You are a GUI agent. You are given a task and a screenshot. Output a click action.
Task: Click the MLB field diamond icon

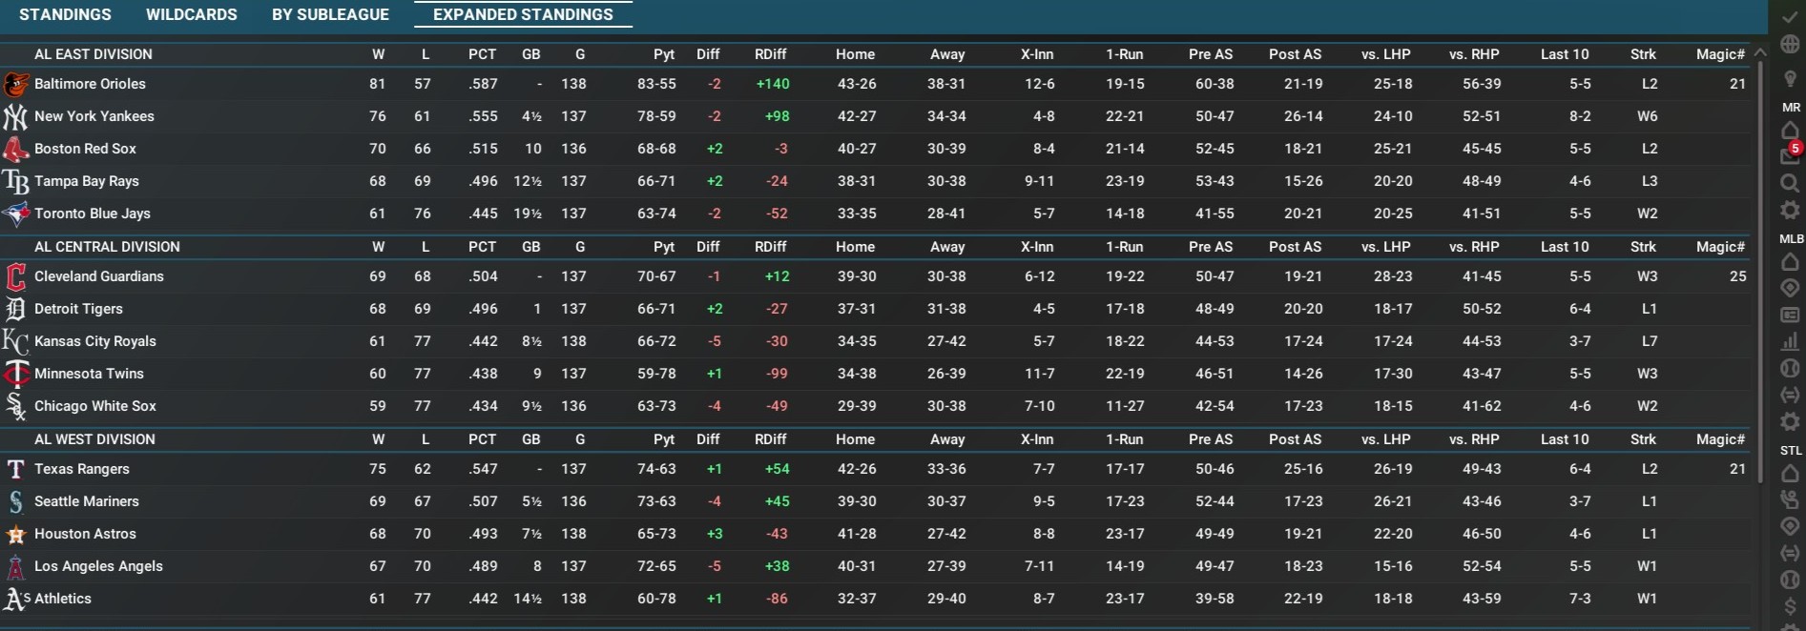[1790, 288]
